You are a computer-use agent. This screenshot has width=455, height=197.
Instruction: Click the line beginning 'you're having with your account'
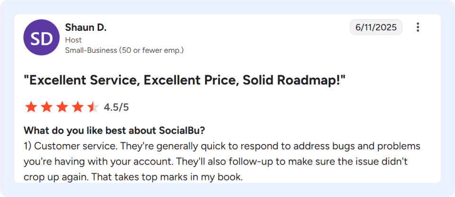pyautogui.click(x=216, y=162)
